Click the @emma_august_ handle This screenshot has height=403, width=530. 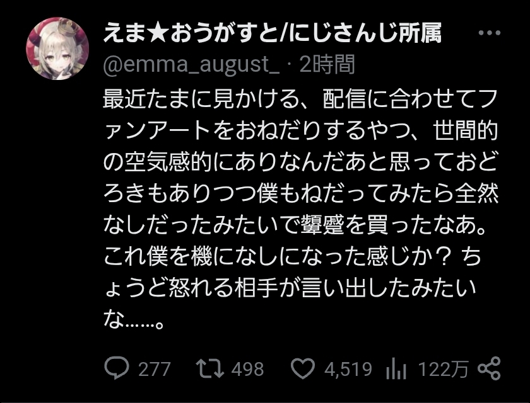pos(191,64)
